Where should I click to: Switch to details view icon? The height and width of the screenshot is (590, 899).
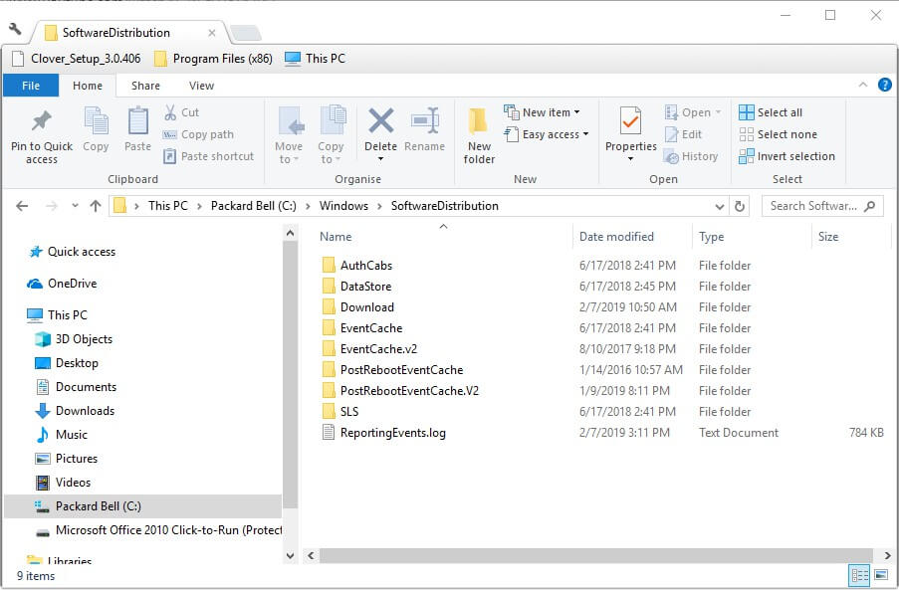[859, 575]
